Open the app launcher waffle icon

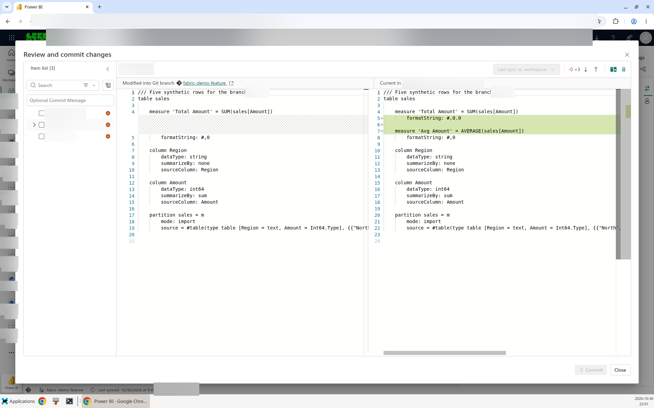[12, 38]
